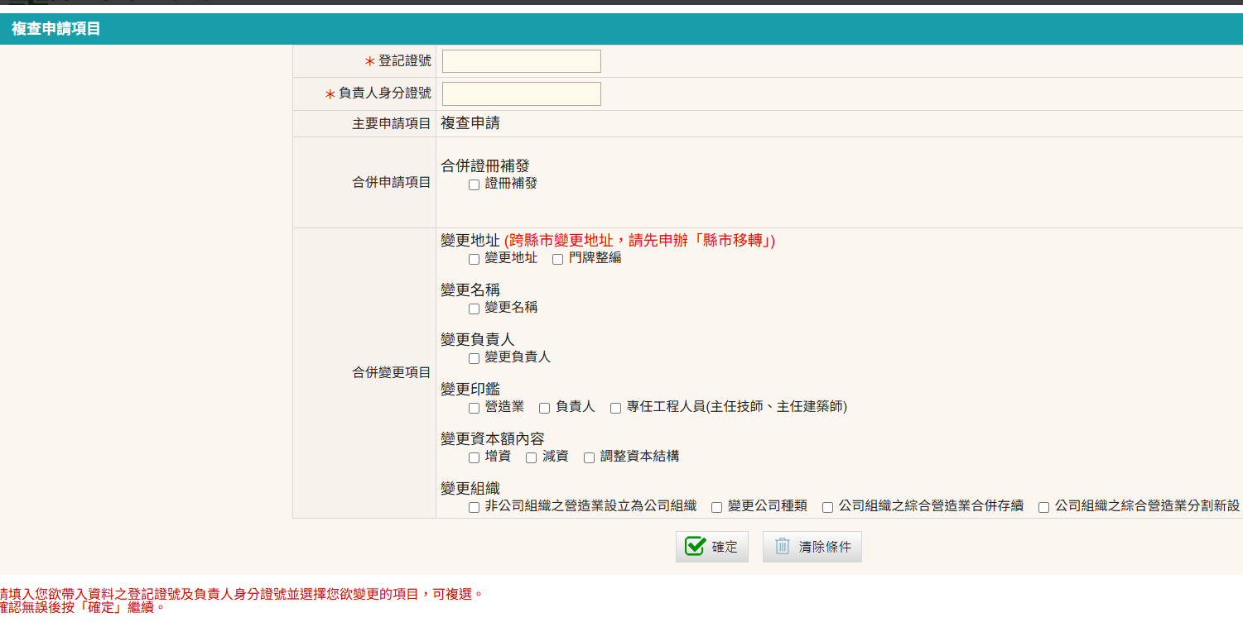Select the 變更公司種類 checkbox
The height and width of the screenshot is (627, 1243).
pyautogui.click(x=717, y=507)
